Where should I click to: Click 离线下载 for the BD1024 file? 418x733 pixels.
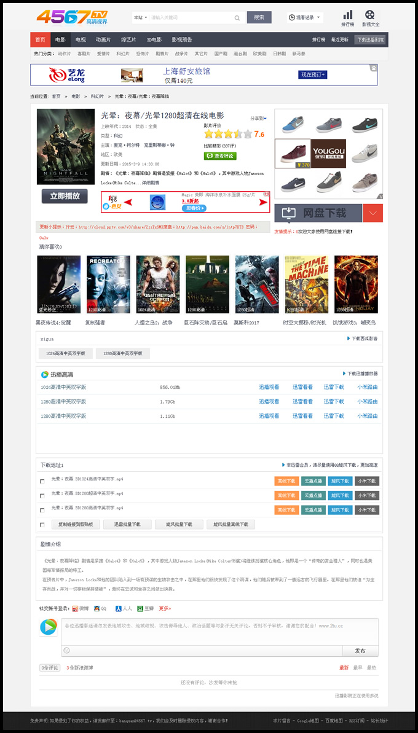tap(286, 481)
